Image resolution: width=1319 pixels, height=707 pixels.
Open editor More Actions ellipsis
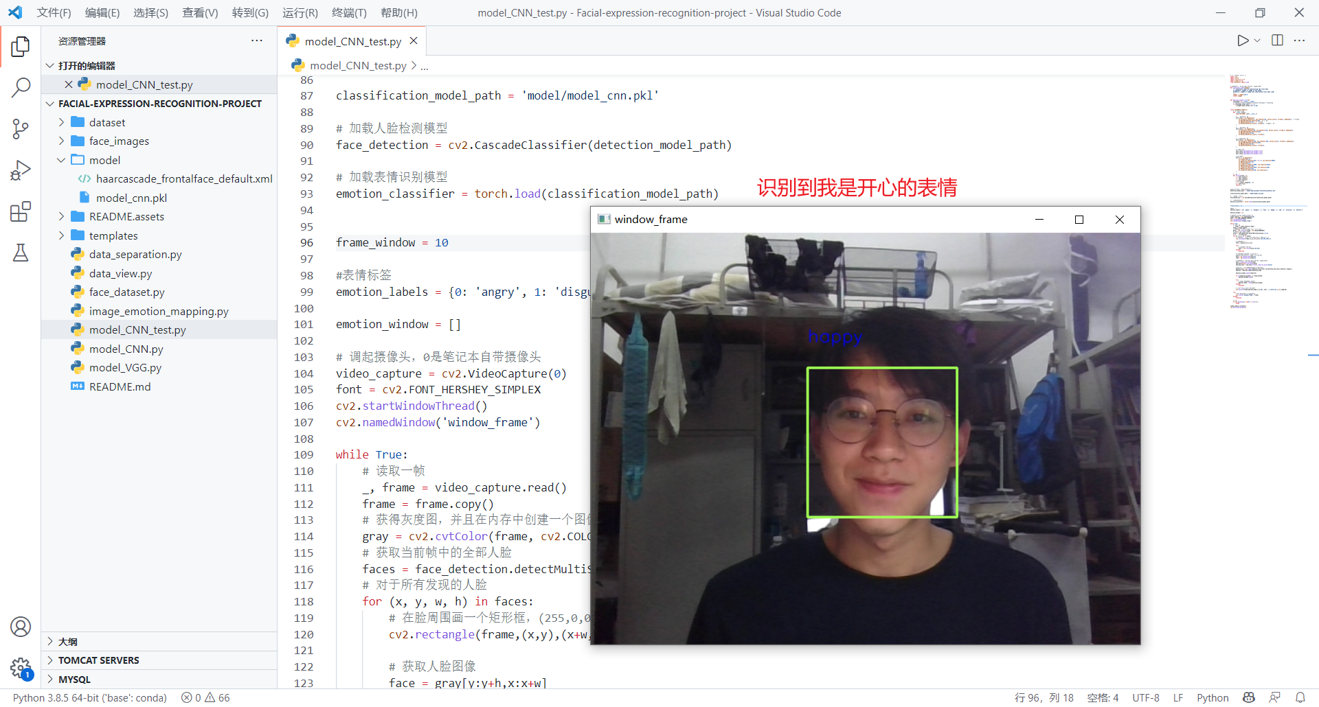(x=1299, y=40)
